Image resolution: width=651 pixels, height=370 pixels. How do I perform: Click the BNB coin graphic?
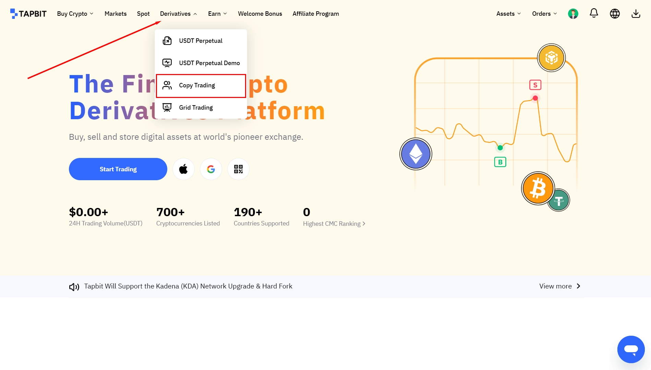point(551,58)
